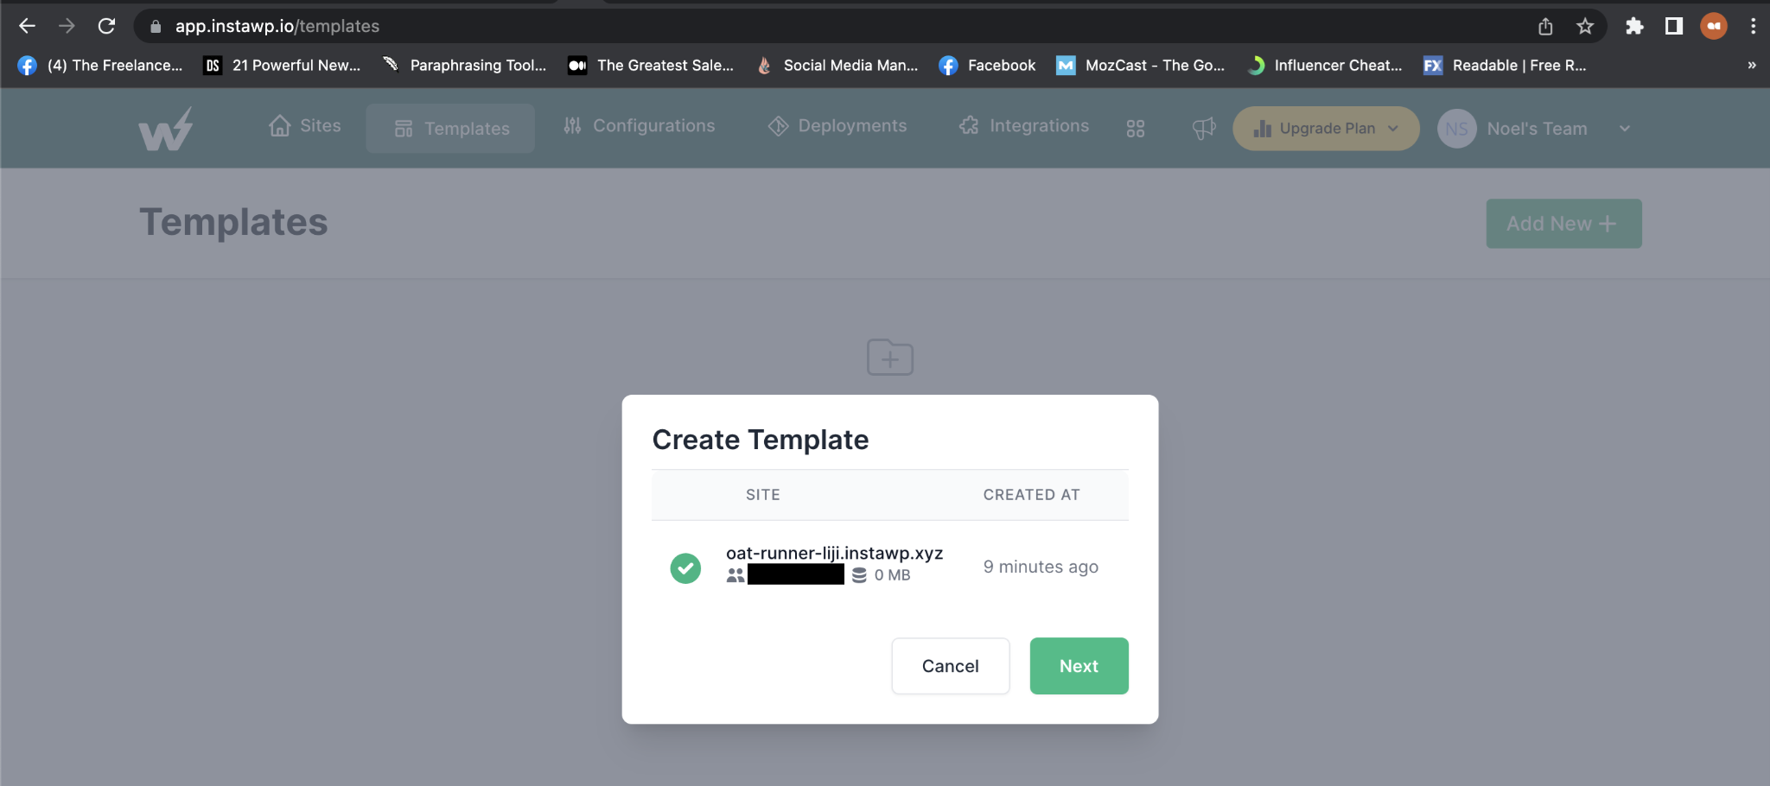Open the Configurations tab
1770x786 pixels.
click(639, 126)
